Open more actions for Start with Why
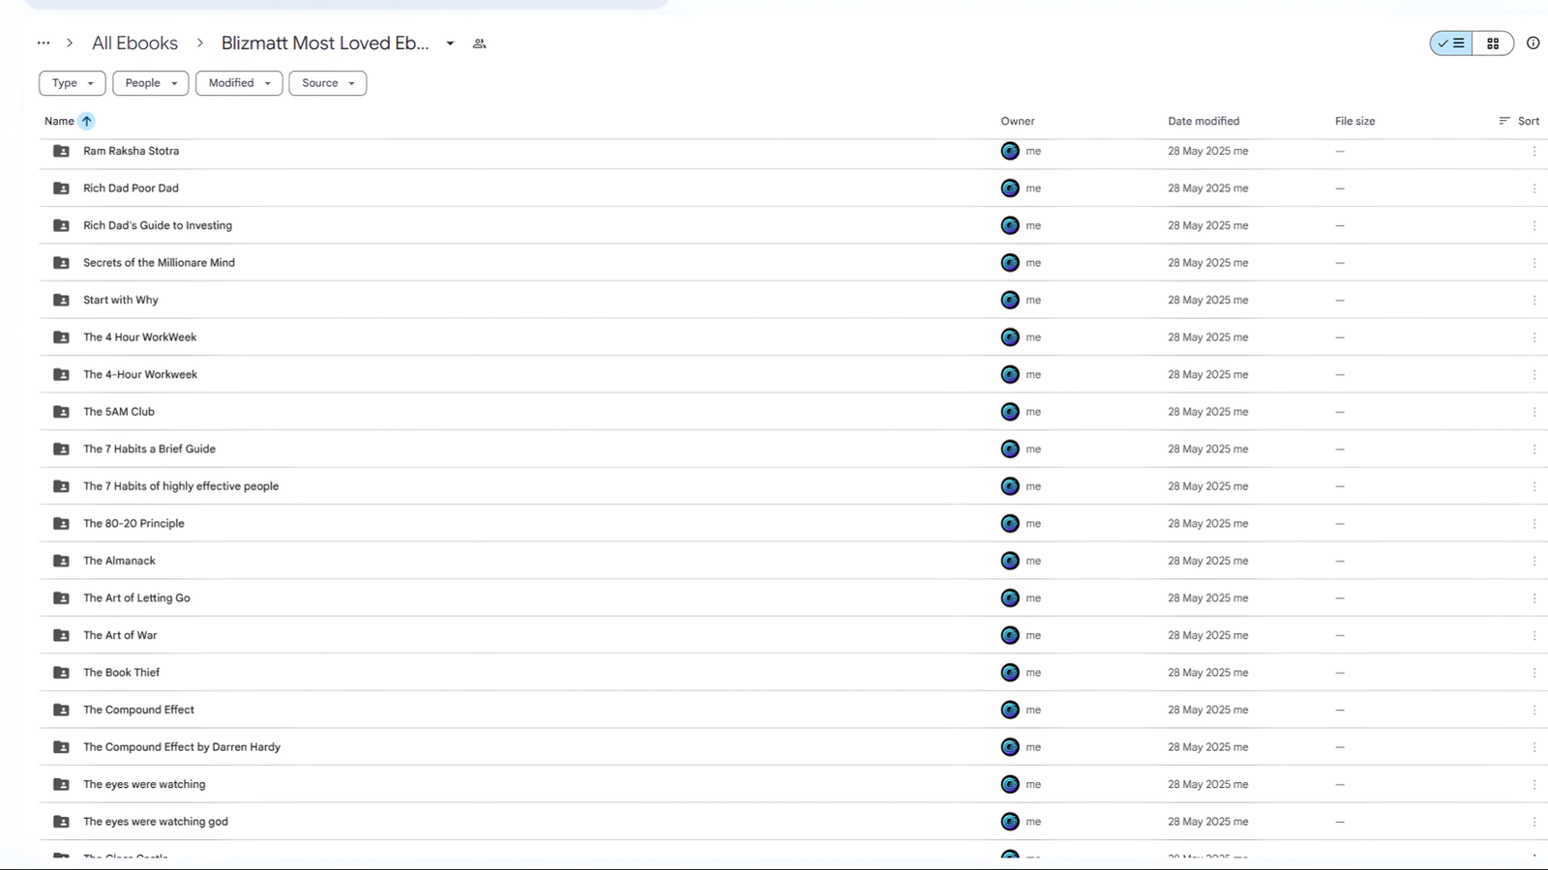1548x870 pixels. [1533, 300]
